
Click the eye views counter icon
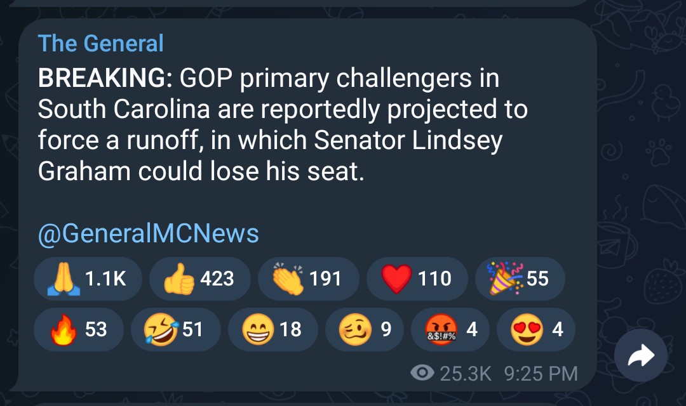(422, 373)
